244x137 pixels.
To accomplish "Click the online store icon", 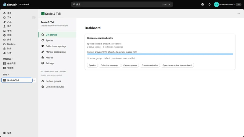I will coord(4,63).
